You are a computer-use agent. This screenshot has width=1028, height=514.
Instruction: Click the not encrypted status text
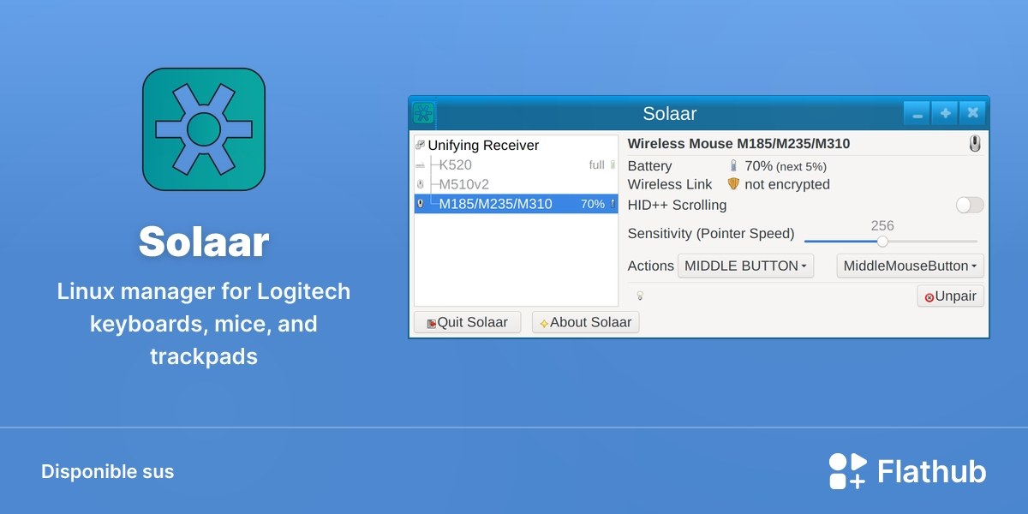pos(787,184)
